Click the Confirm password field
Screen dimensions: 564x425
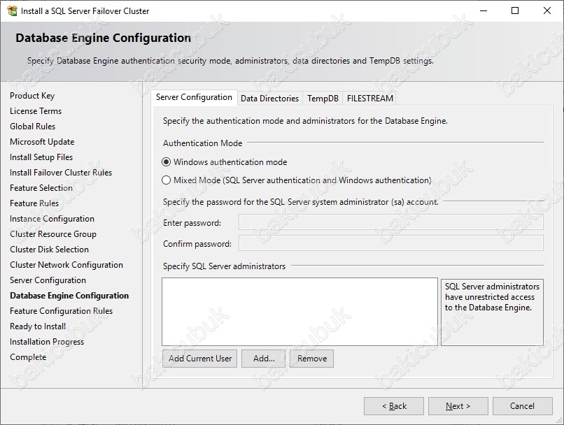click(x=391, y=243)
